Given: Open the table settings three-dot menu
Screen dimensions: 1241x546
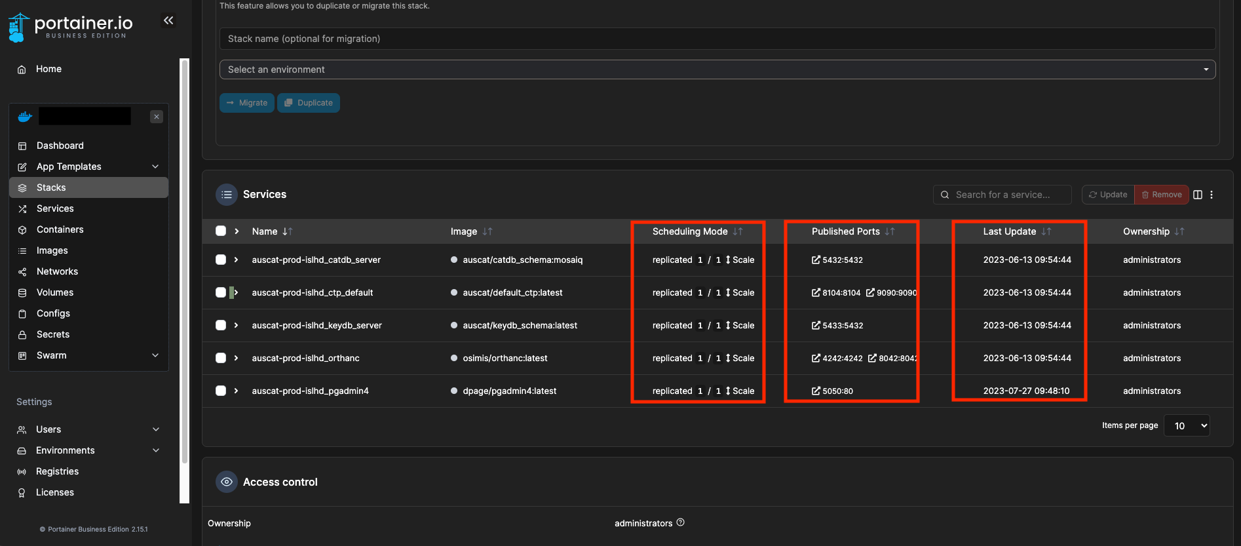Looking at the screenshot, I should [1212, 195].
